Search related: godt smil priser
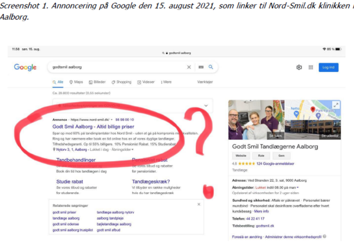 pos(64,212)
